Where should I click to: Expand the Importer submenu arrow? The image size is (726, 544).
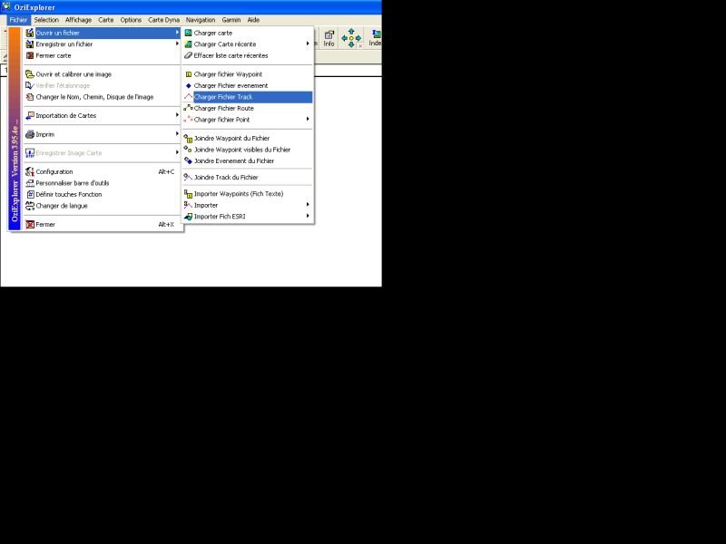(x=308, y=205)
